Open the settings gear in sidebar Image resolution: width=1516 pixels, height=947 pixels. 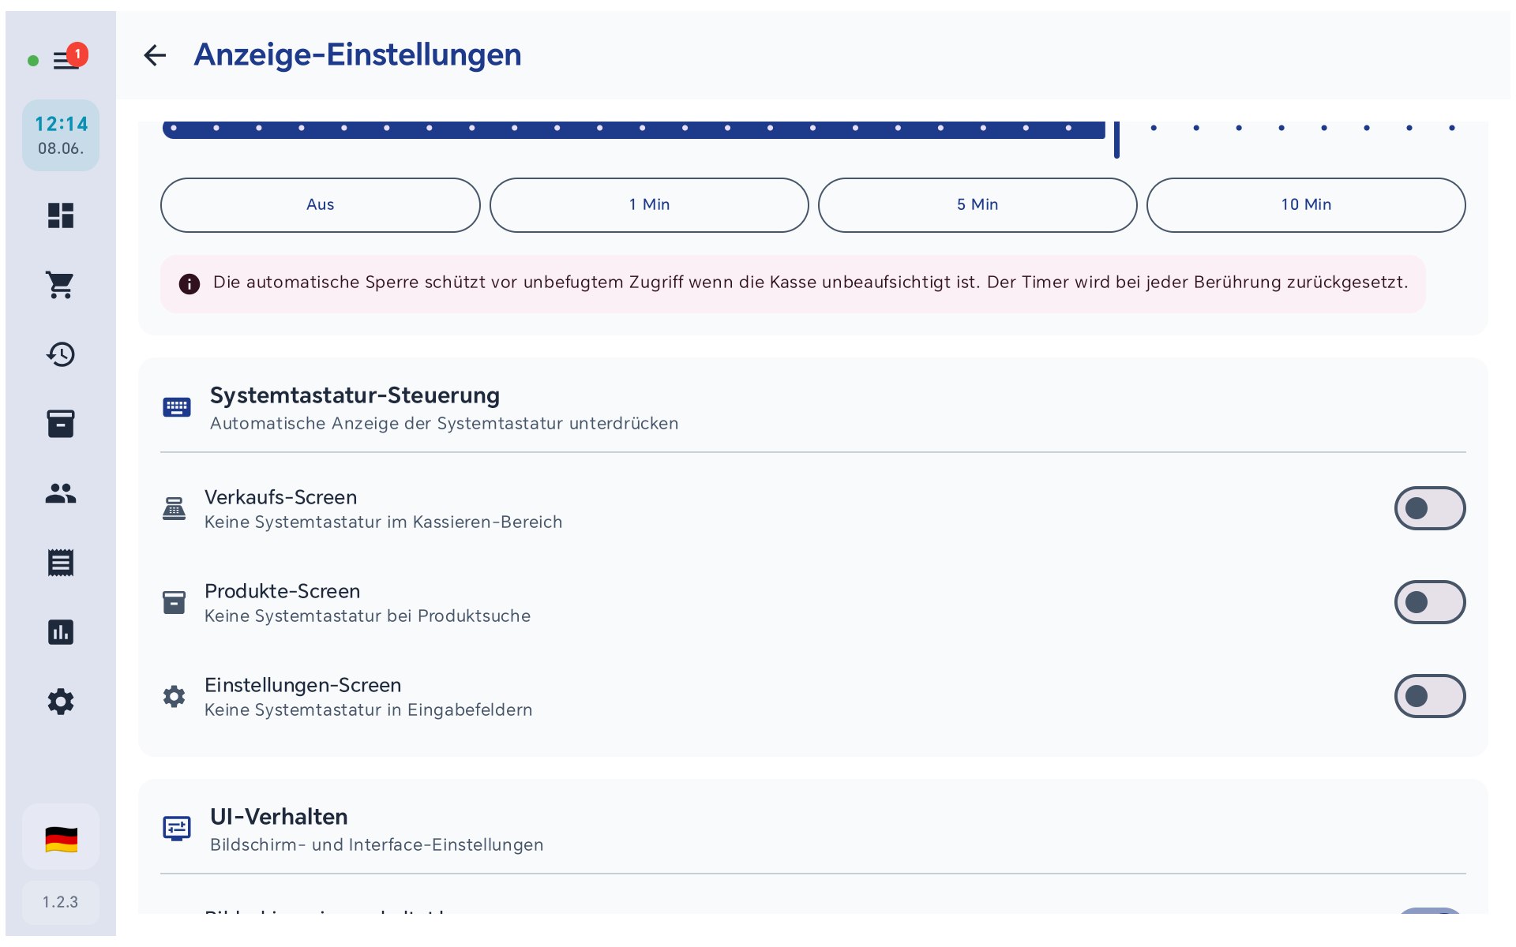[x=61, y=702]
